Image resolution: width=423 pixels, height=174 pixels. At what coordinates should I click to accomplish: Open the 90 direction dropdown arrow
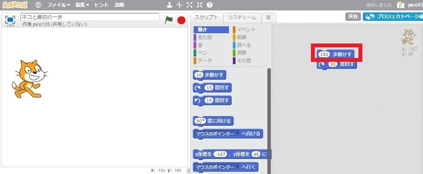(204, 121)
